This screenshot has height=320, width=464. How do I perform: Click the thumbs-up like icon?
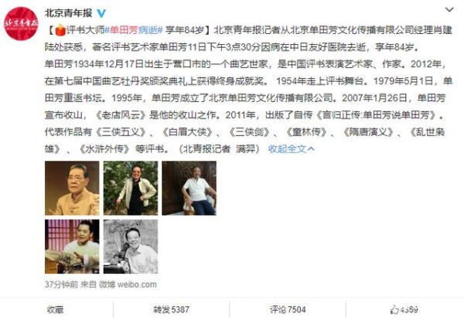394,310
